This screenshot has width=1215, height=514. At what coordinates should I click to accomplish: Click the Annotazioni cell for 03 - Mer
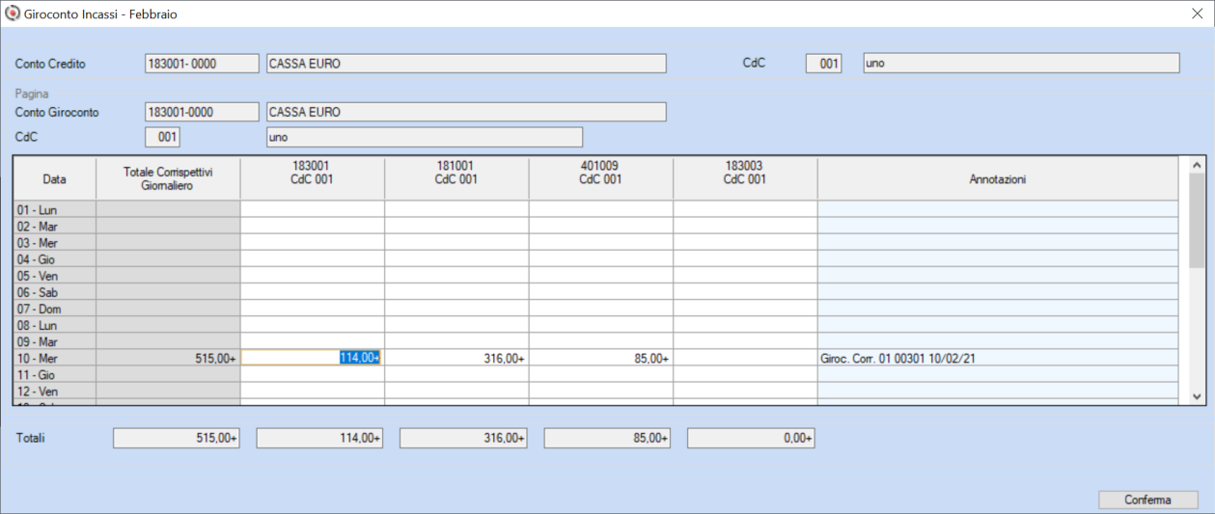(998, 242)
